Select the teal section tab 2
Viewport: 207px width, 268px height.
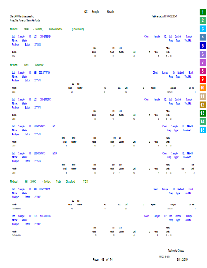click(202, 20)
